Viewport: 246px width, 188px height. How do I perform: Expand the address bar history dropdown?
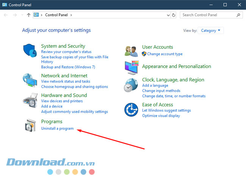[168, 15]
